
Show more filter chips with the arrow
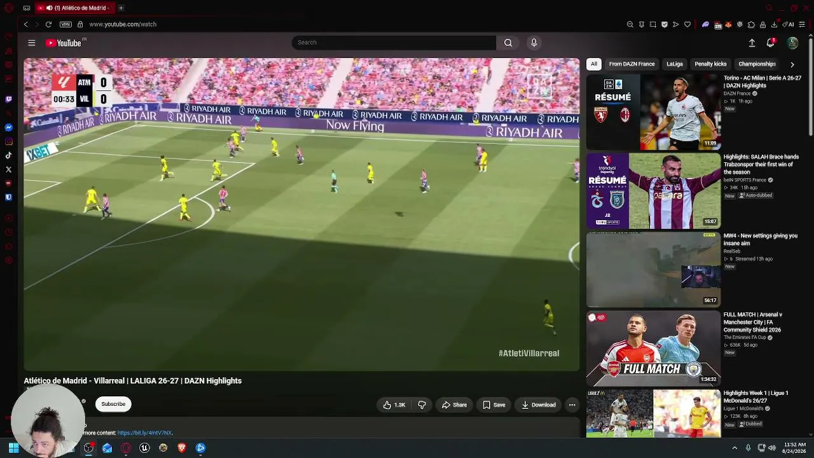(x=792, y=64)
